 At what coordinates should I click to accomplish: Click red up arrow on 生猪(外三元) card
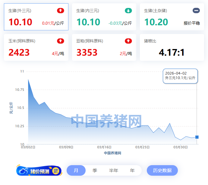pos(61,11)
